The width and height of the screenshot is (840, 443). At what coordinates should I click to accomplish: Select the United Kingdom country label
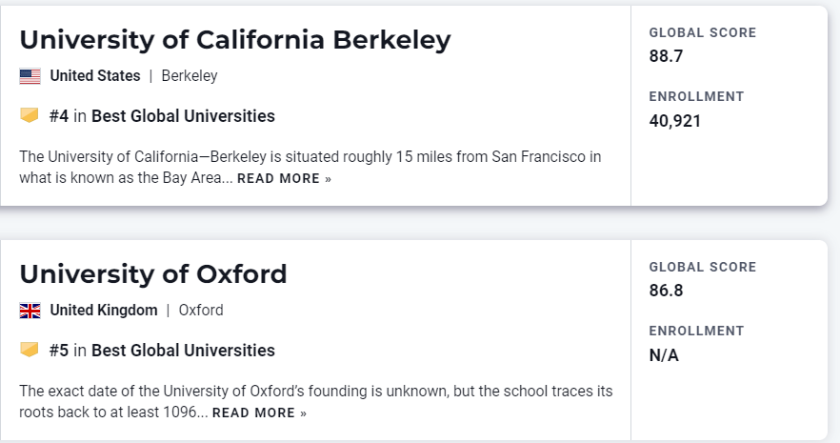tap(104, 311)
